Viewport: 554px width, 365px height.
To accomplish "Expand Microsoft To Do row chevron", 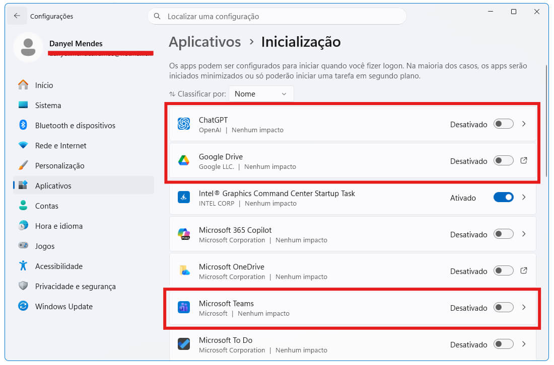I will point(524,344).
